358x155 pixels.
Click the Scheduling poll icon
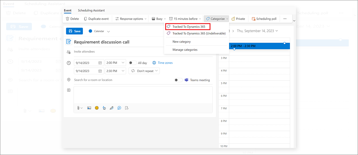[253, 19]
